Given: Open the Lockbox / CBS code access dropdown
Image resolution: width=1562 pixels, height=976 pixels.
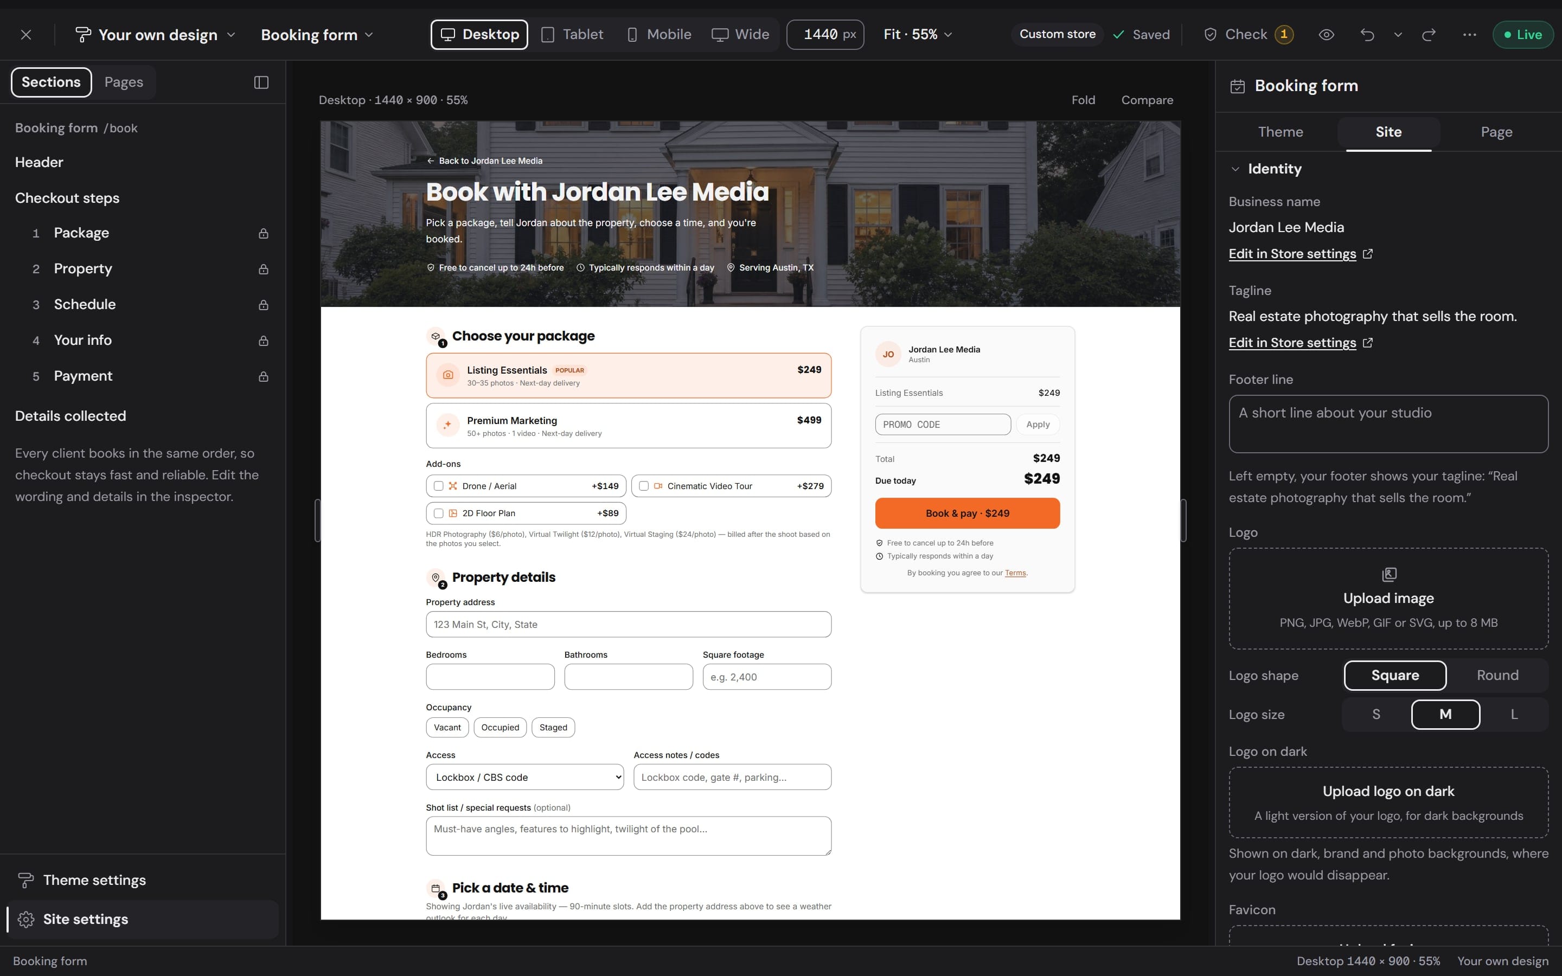Looking at the screenshot, I should pyautogui.click(x=525, y=777).
